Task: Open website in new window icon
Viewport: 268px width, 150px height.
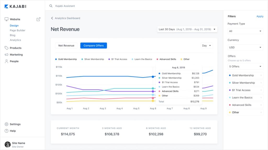Action: [x=38, y=19]
